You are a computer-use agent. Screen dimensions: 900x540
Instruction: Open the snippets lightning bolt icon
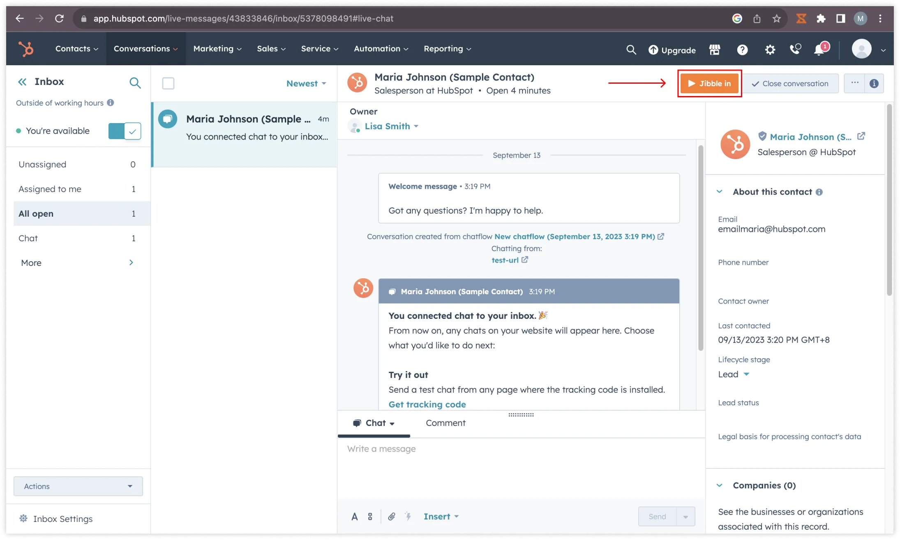tap(408, 516)
